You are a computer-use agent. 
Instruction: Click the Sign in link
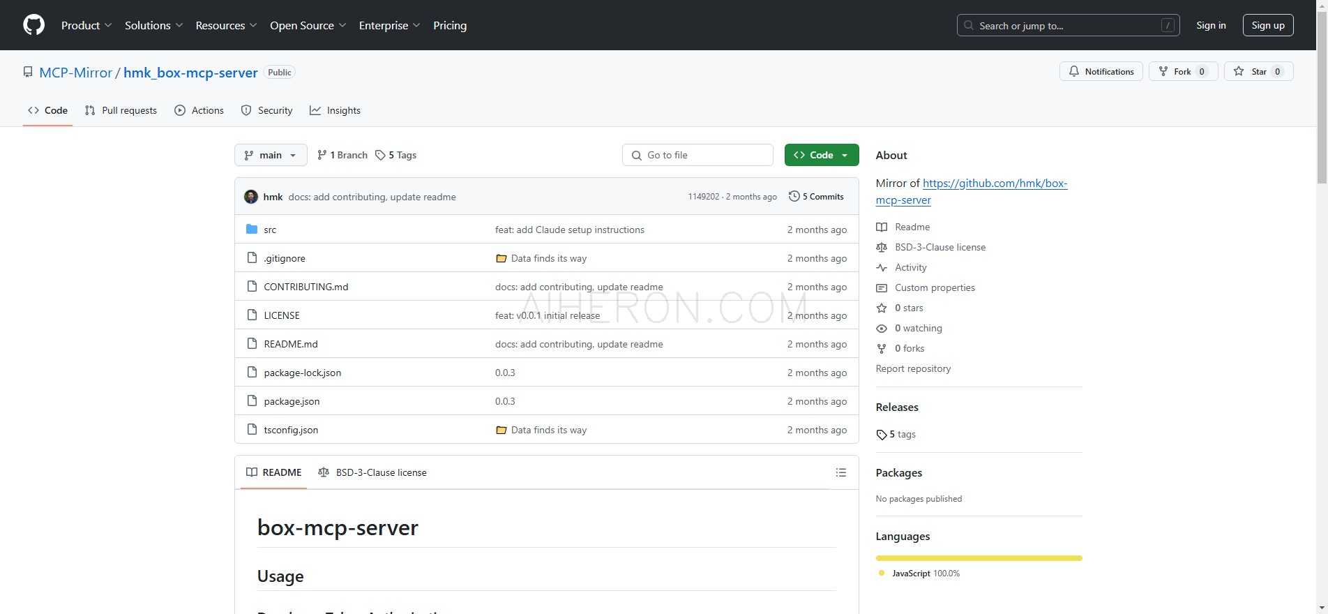click(1211, 25)
